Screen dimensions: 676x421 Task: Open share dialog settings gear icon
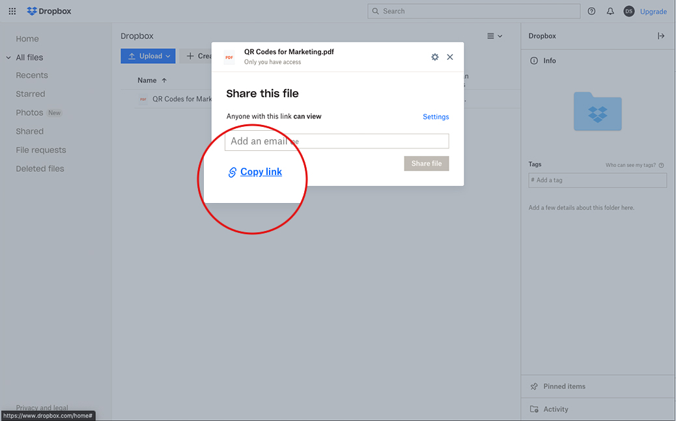click(435, 57)
